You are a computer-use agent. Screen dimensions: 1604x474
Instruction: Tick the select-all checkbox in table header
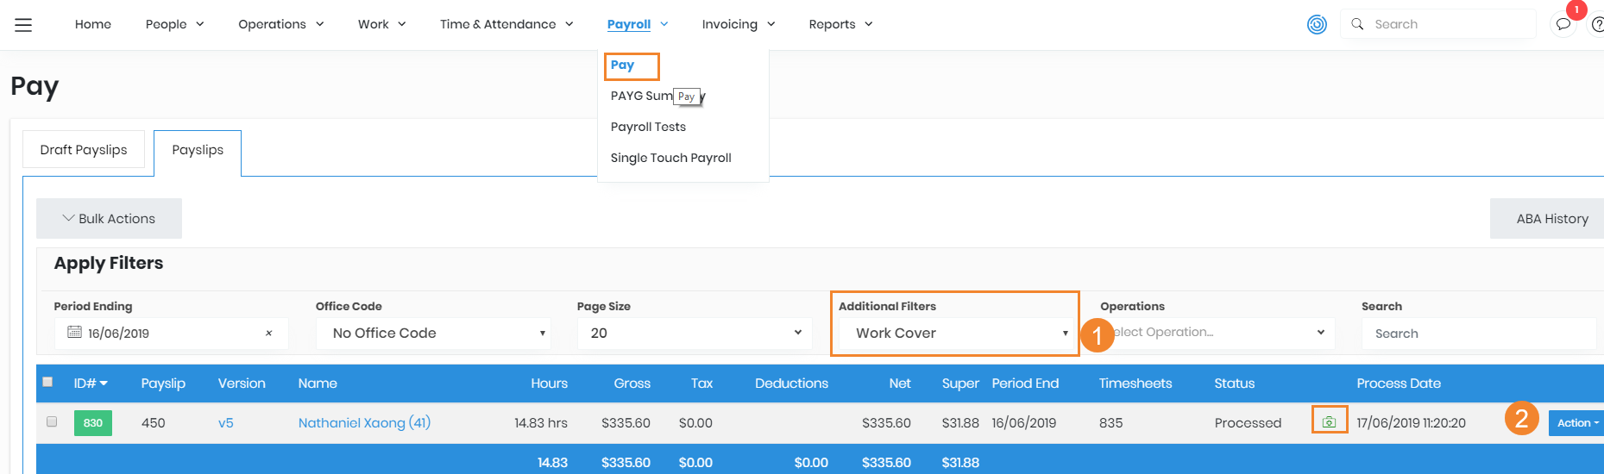pyautogui.click(x=47, y=382)
